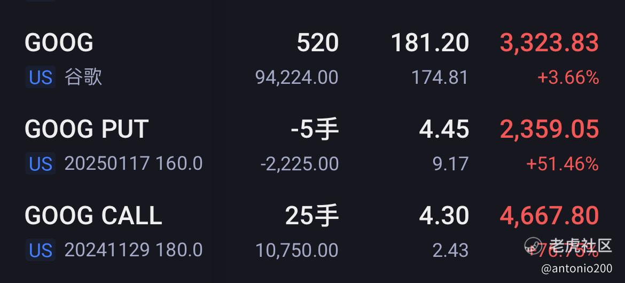The image size is (625, 283).
Task: Click the US badge on GOOG PUT row
Action: coord(41,163)
